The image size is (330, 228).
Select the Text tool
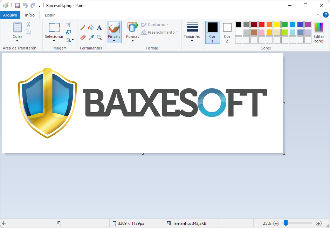[99, 28]
